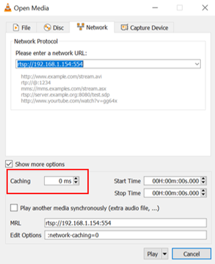Open the Play button dropdown arrow

(164, 254)
